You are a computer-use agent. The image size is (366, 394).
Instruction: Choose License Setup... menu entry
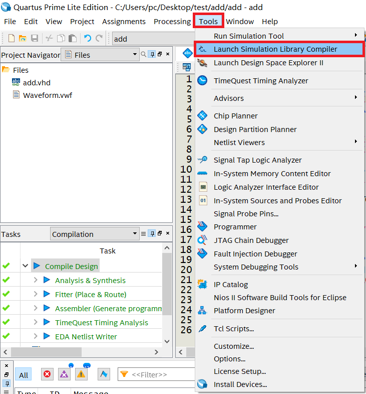[279, 371]
